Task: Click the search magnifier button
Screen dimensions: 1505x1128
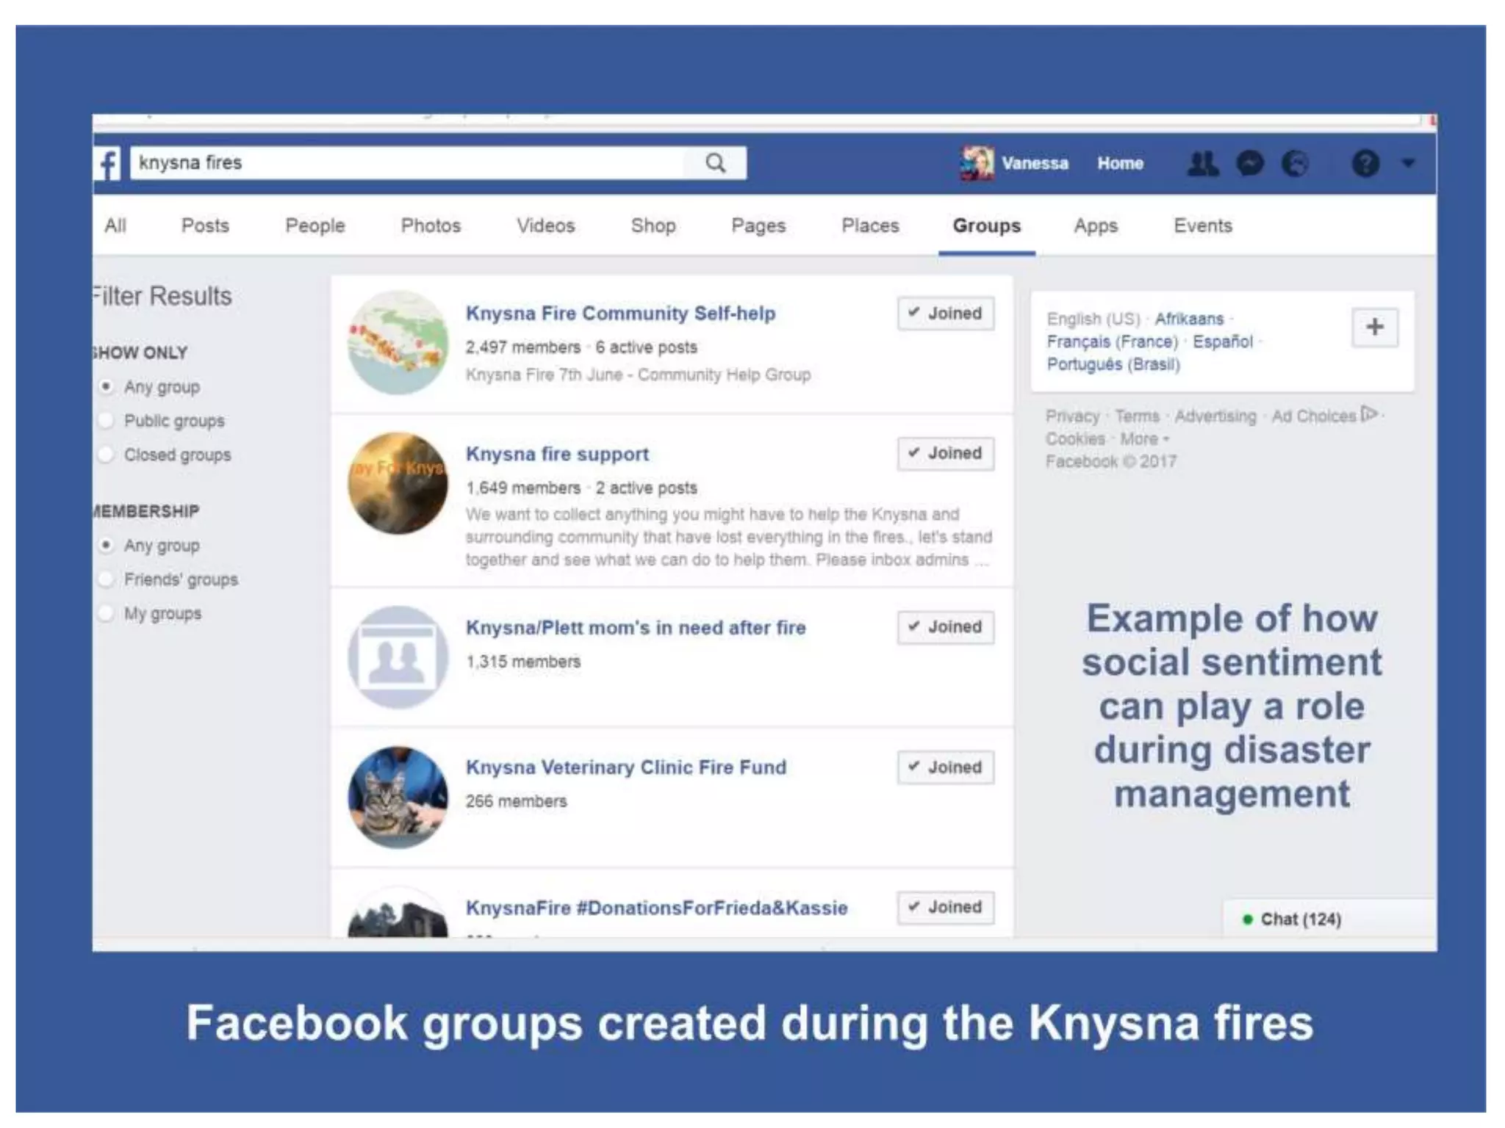Action: click(715, 163)
